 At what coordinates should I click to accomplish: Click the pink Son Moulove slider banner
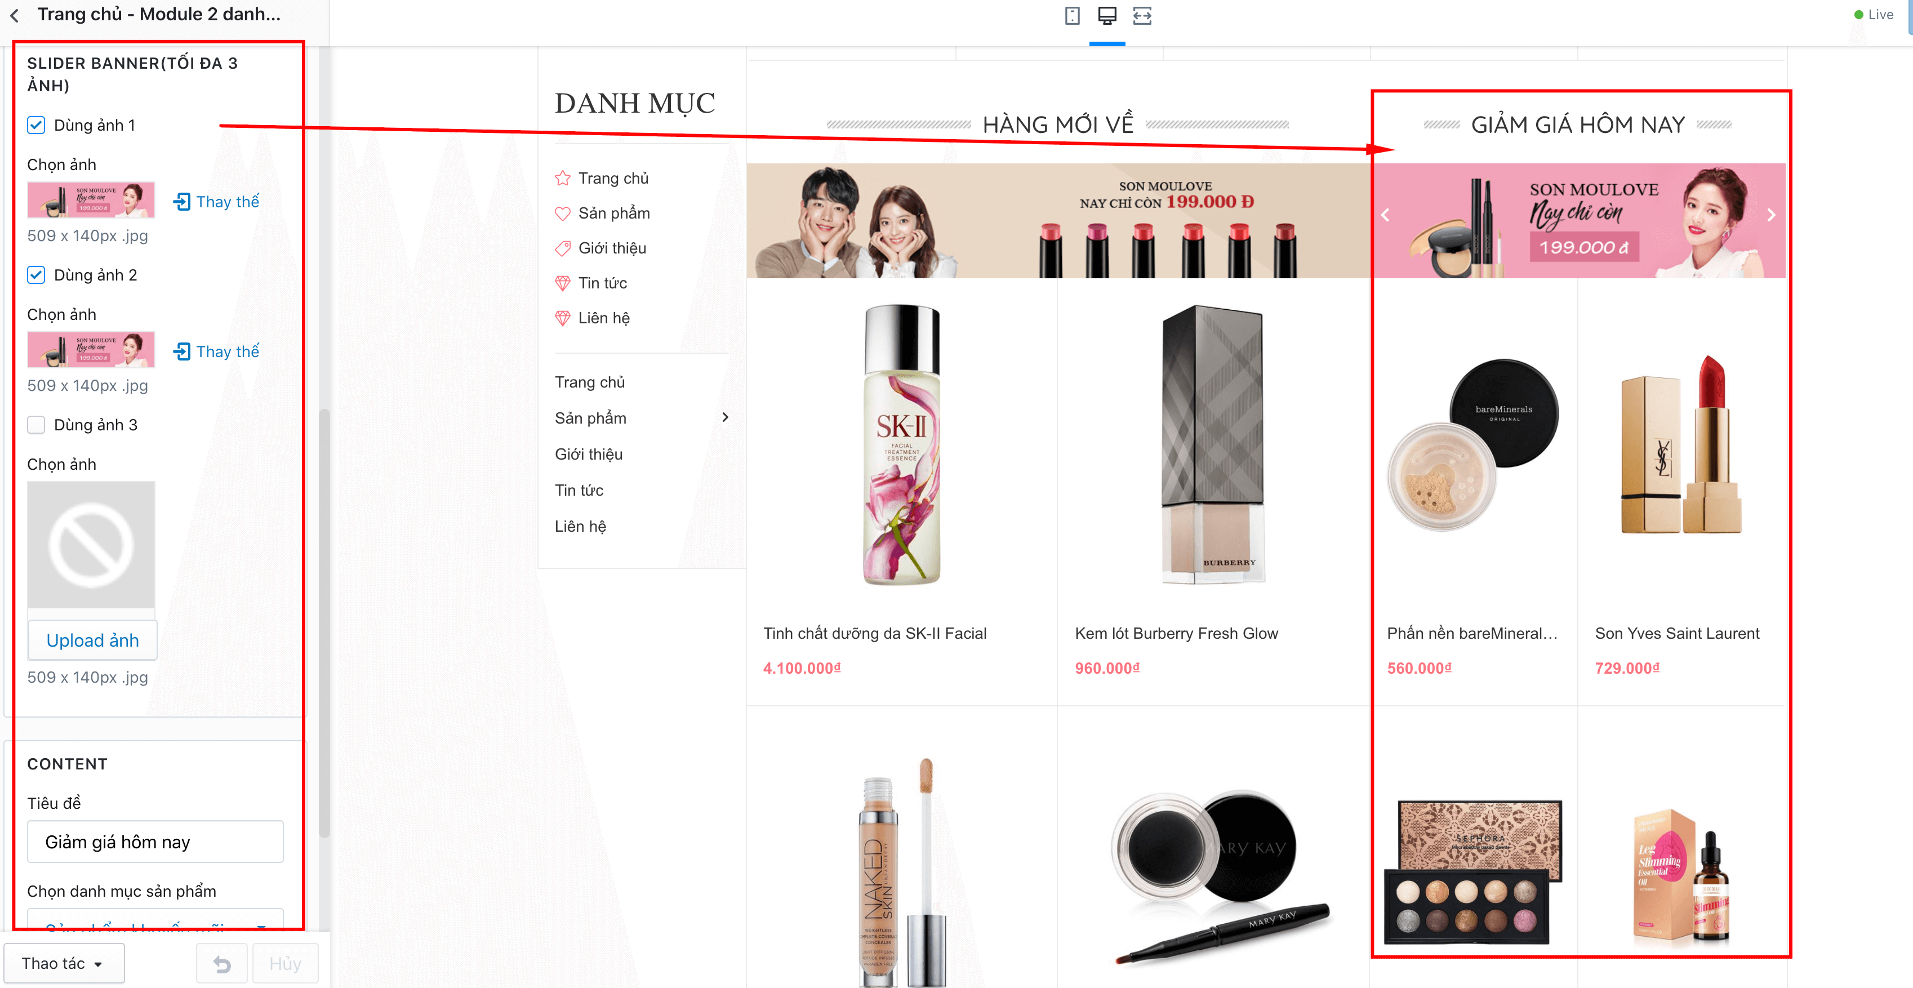pyautogui.click(x=1579, y=221)
